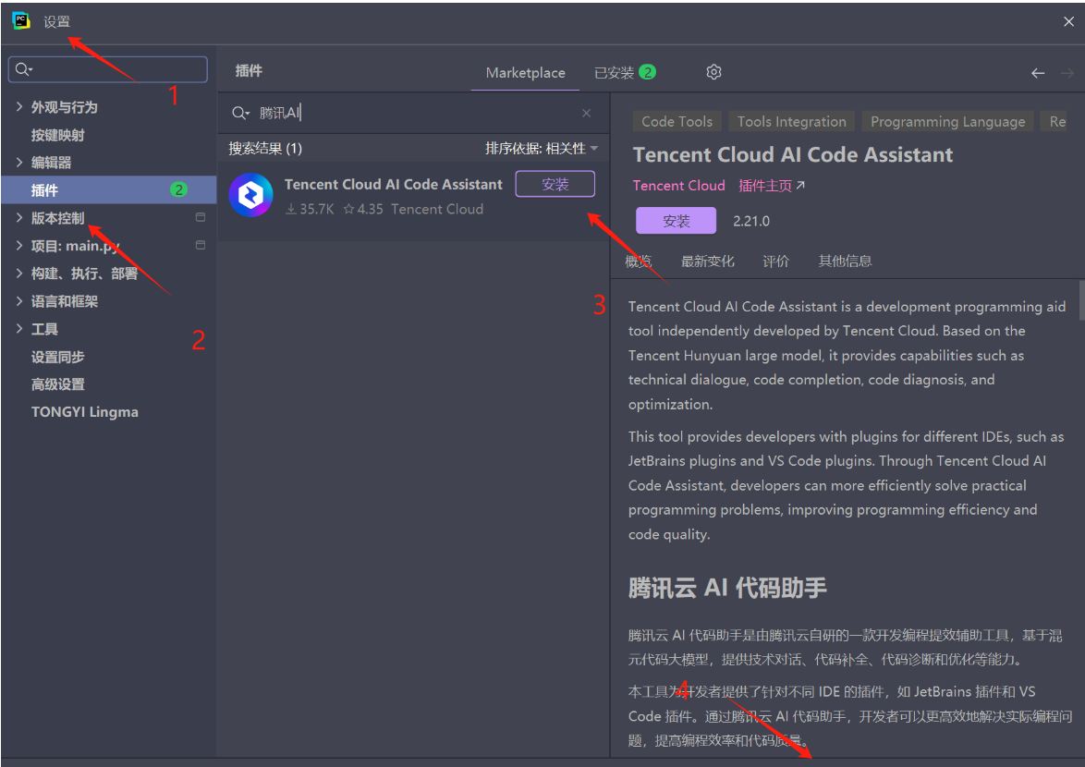Clear the plugin search with X icon
The width and height of the screenshot is (1085, 767).
pos(586,113)
